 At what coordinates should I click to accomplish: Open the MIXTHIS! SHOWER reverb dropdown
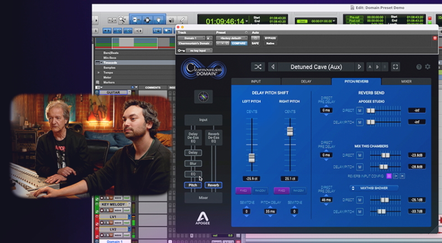tap(378, 188)
